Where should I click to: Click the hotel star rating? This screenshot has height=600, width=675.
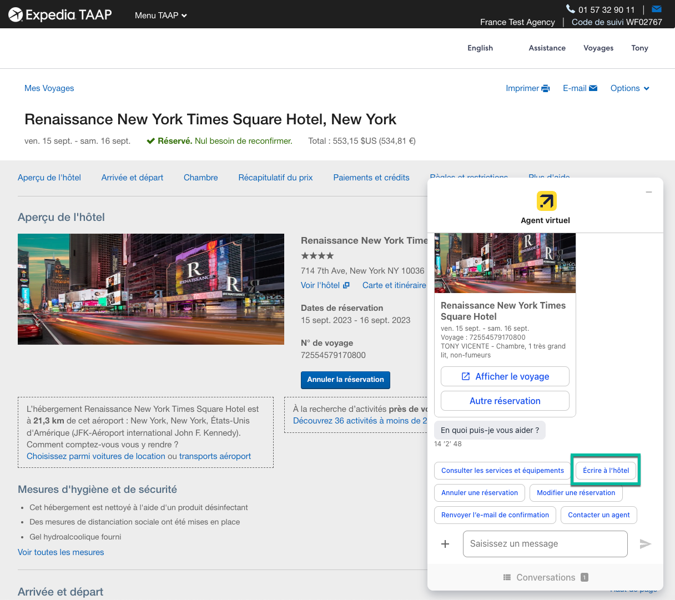point(318,256)
